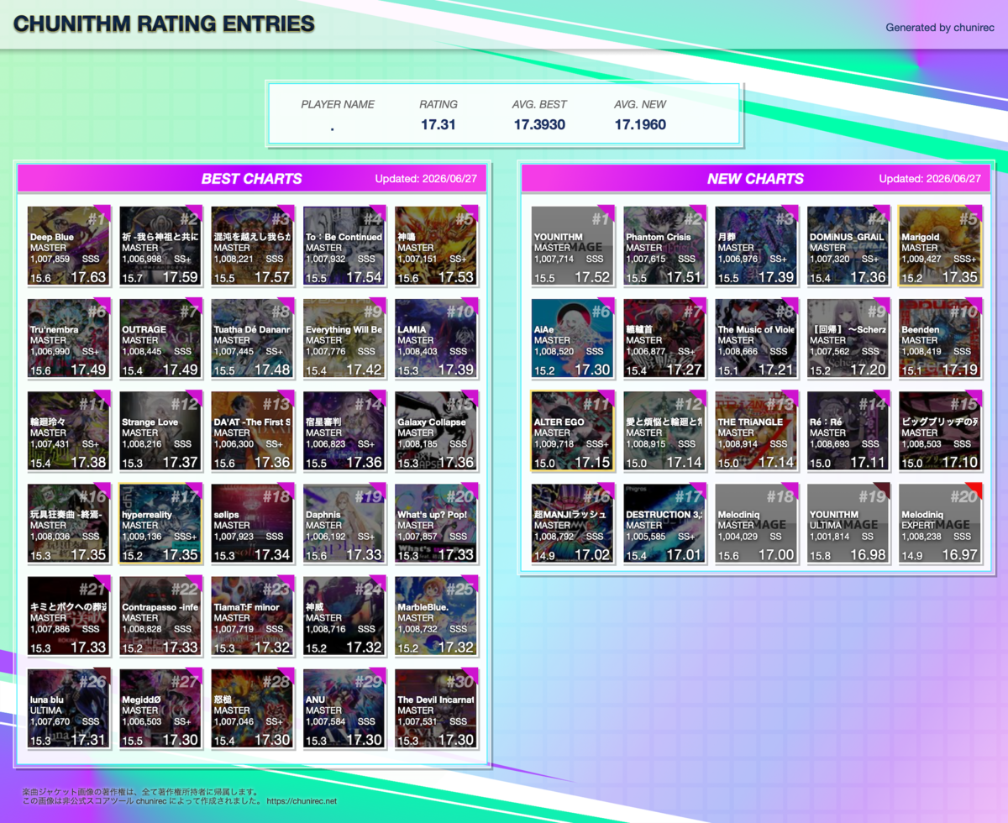The image size is (1008, 823).
Task: Open the Phantom Crisis chart card
Action: point(664,246)
